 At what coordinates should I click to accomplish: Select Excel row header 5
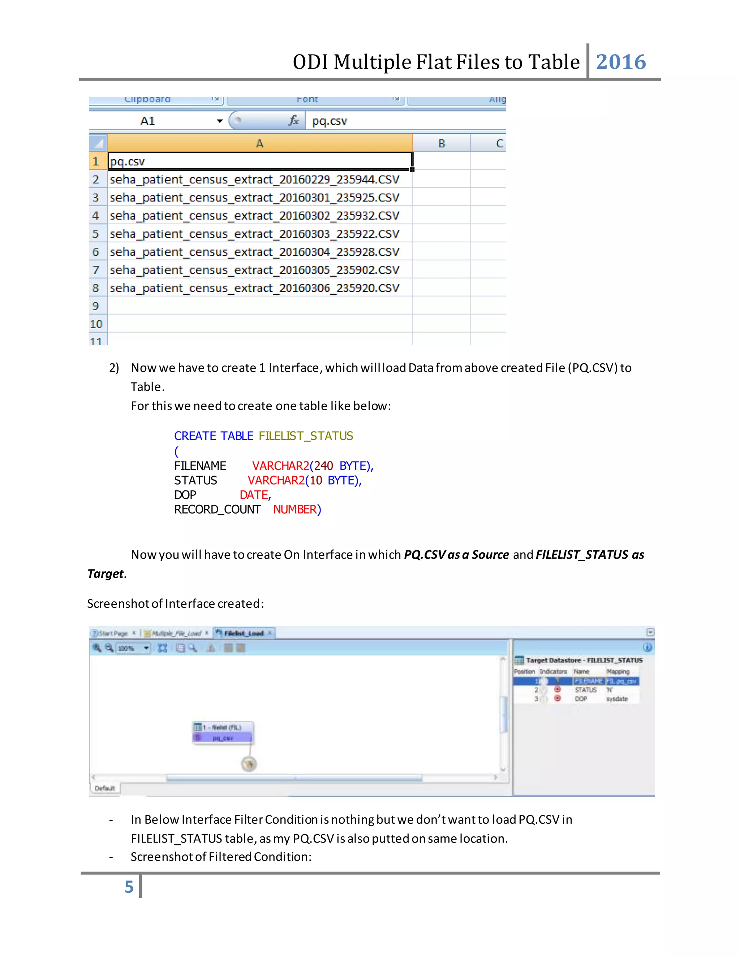[x=98, y=234]
